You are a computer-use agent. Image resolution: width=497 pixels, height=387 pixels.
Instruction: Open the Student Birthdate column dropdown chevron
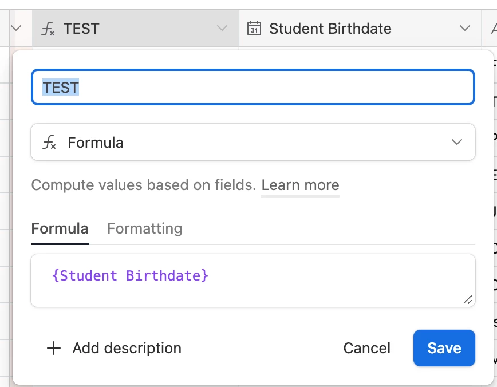(464, 29)
